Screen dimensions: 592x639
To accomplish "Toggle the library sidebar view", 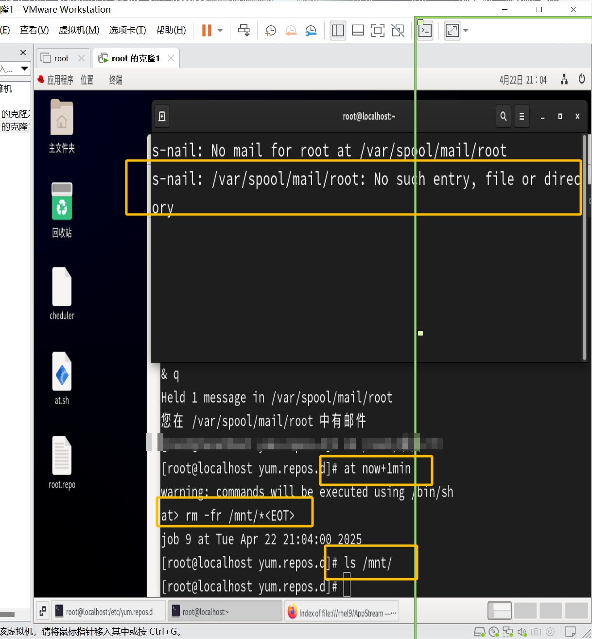I will point(338,30).
